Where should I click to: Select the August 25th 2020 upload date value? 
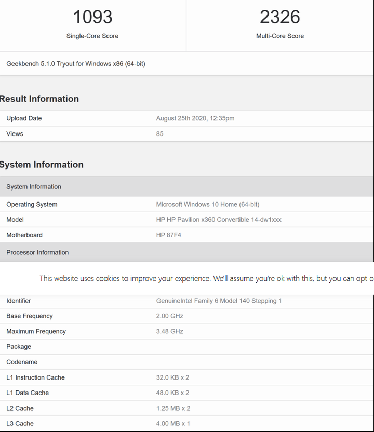pos(195,118)
